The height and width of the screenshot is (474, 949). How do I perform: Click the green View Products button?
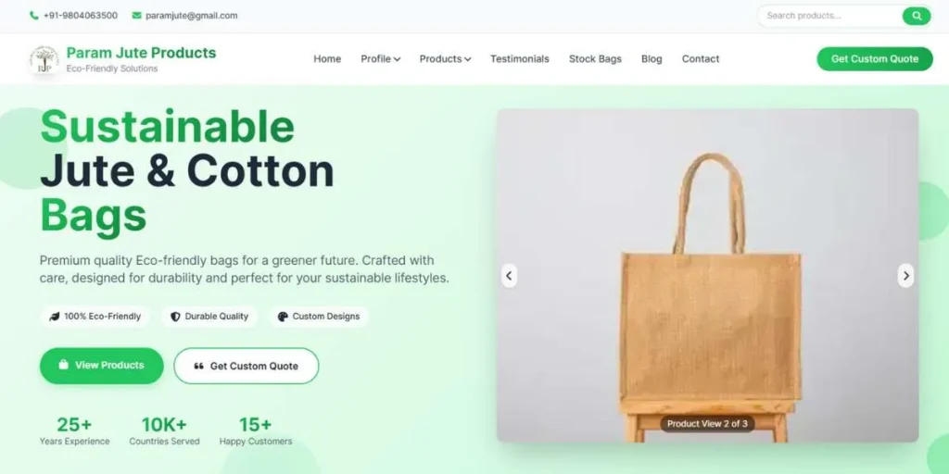coord(102,365)
